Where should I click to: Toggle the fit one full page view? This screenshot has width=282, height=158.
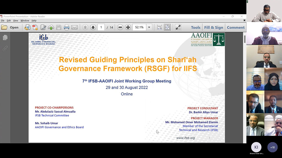point(167,27)
